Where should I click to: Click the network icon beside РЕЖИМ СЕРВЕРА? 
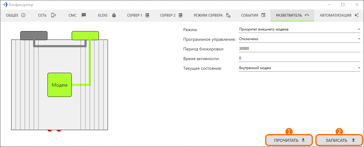tap(228, 15)
